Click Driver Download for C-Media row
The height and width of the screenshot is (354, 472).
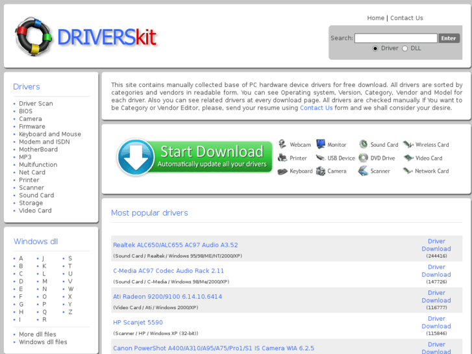tap(436, 271)
